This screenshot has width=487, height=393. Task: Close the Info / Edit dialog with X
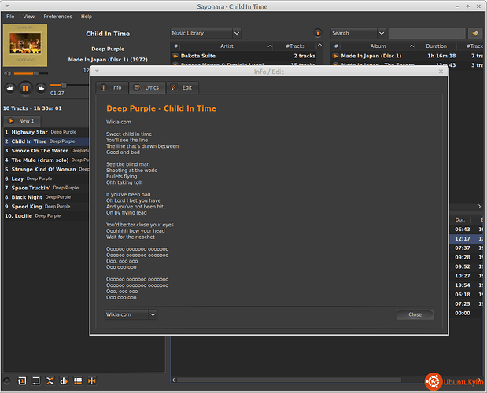[441, 72]
